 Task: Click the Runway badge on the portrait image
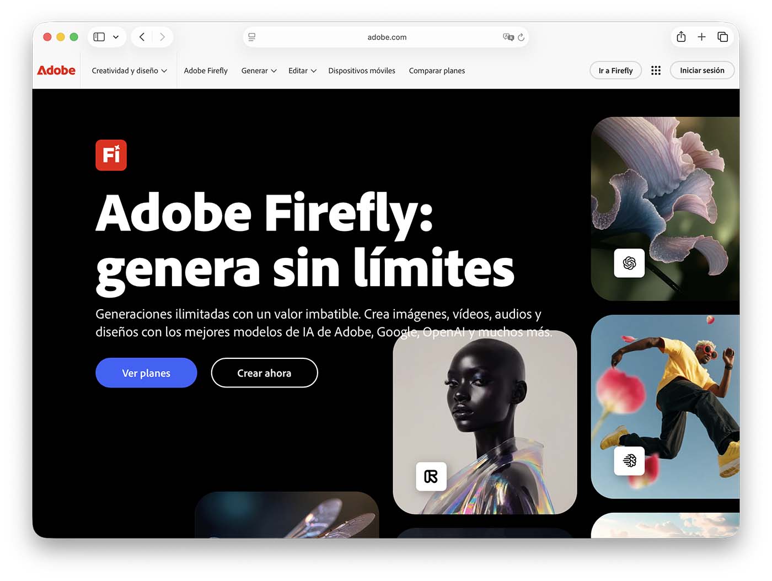tap(432, 477)
